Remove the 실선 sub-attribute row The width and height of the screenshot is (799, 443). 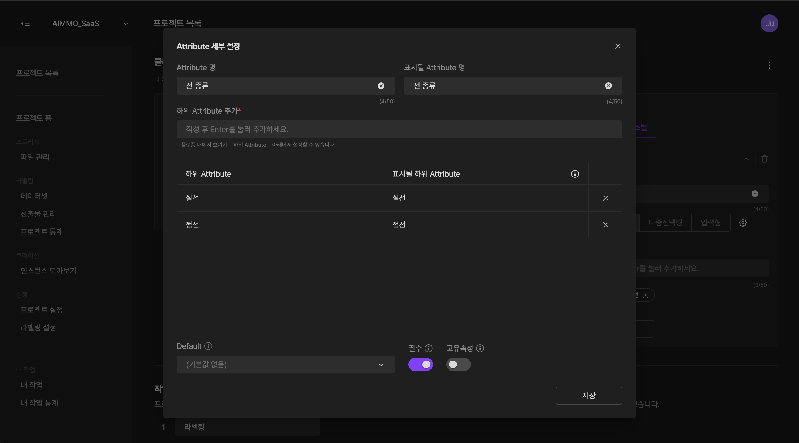pyautogui.click(x=605, y=198)
